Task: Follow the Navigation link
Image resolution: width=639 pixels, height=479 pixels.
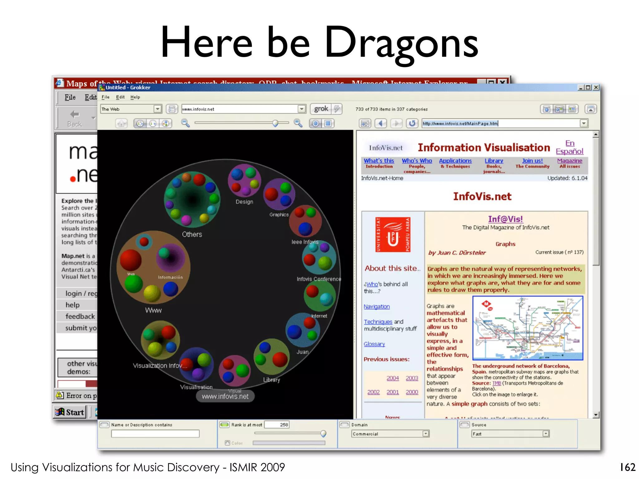Action: pyautogui.click(x=377, y=307)
